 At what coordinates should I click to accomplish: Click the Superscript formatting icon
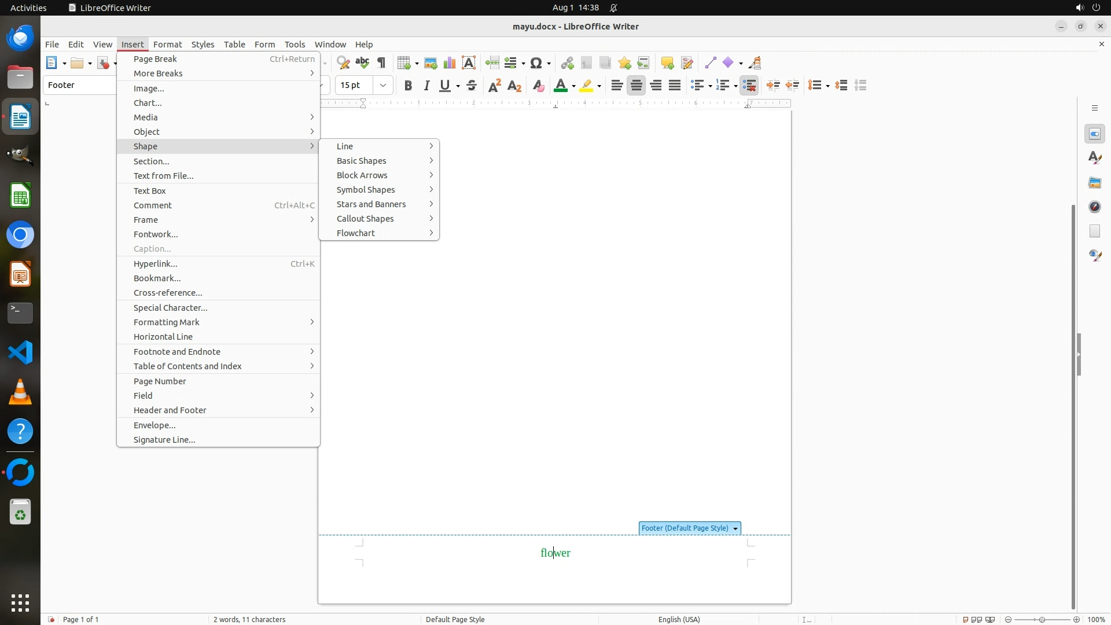(495, 86)
